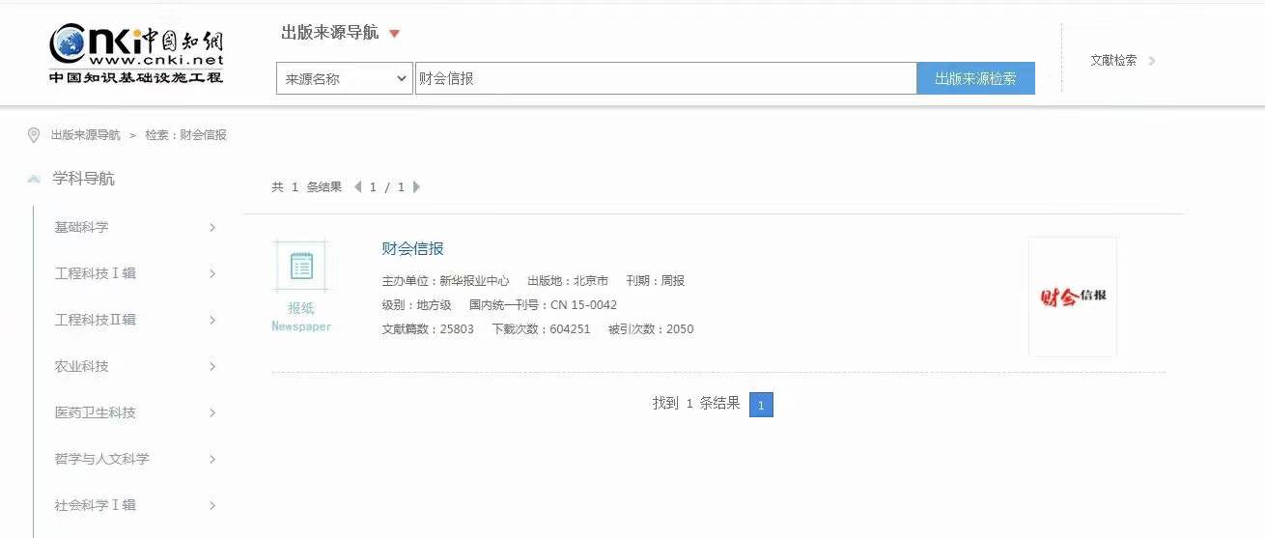Expand the 基础科学 chevron
Screen dimensions: 1265x538
coord(212,227)
